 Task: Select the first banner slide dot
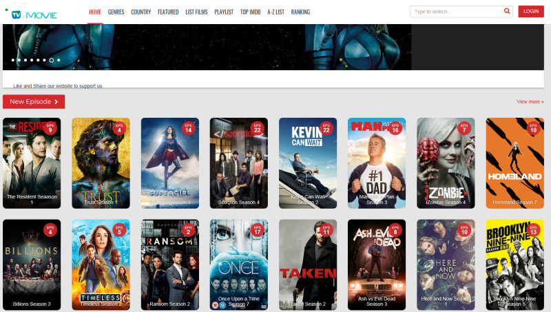(13, 60)
